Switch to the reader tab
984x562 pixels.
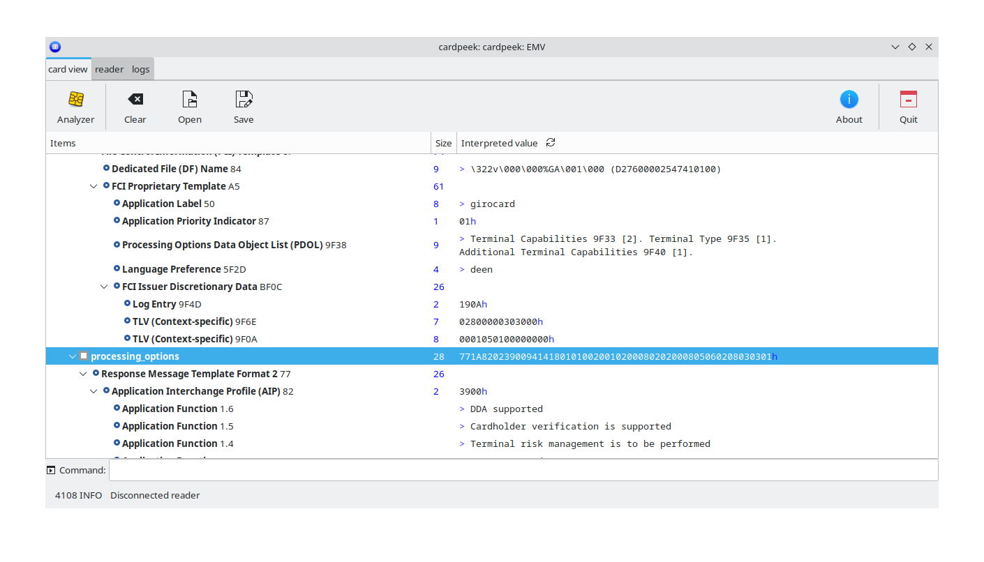pyautogui.click(x=109, y=70)
